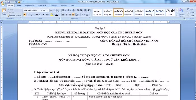196x100 pixels.
Task: Open the Paragraph dialog launcher
Action: tap(90, 18)
